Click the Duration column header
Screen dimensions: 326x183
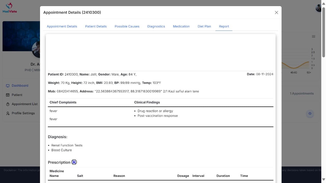pos(223,176)
